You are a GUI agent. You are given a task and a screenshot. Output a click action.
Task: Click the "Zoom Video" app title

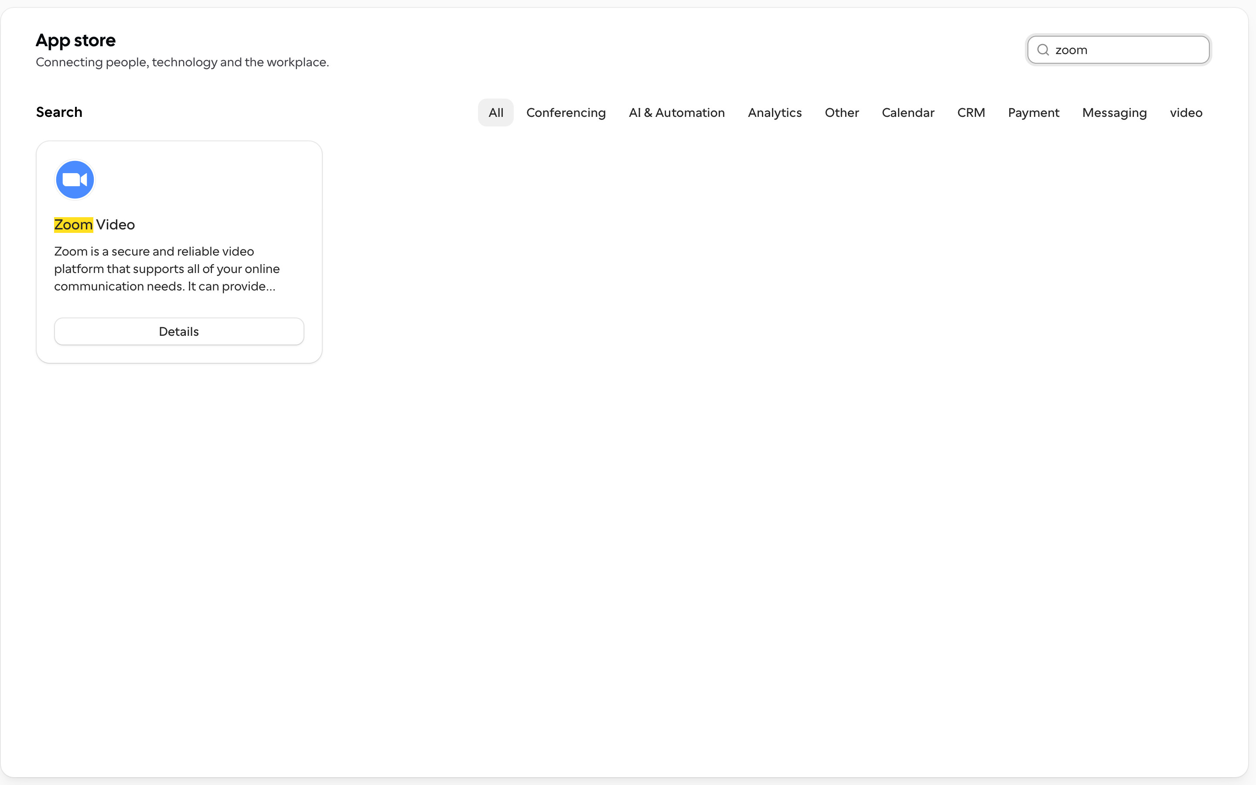tap(95, 225)
